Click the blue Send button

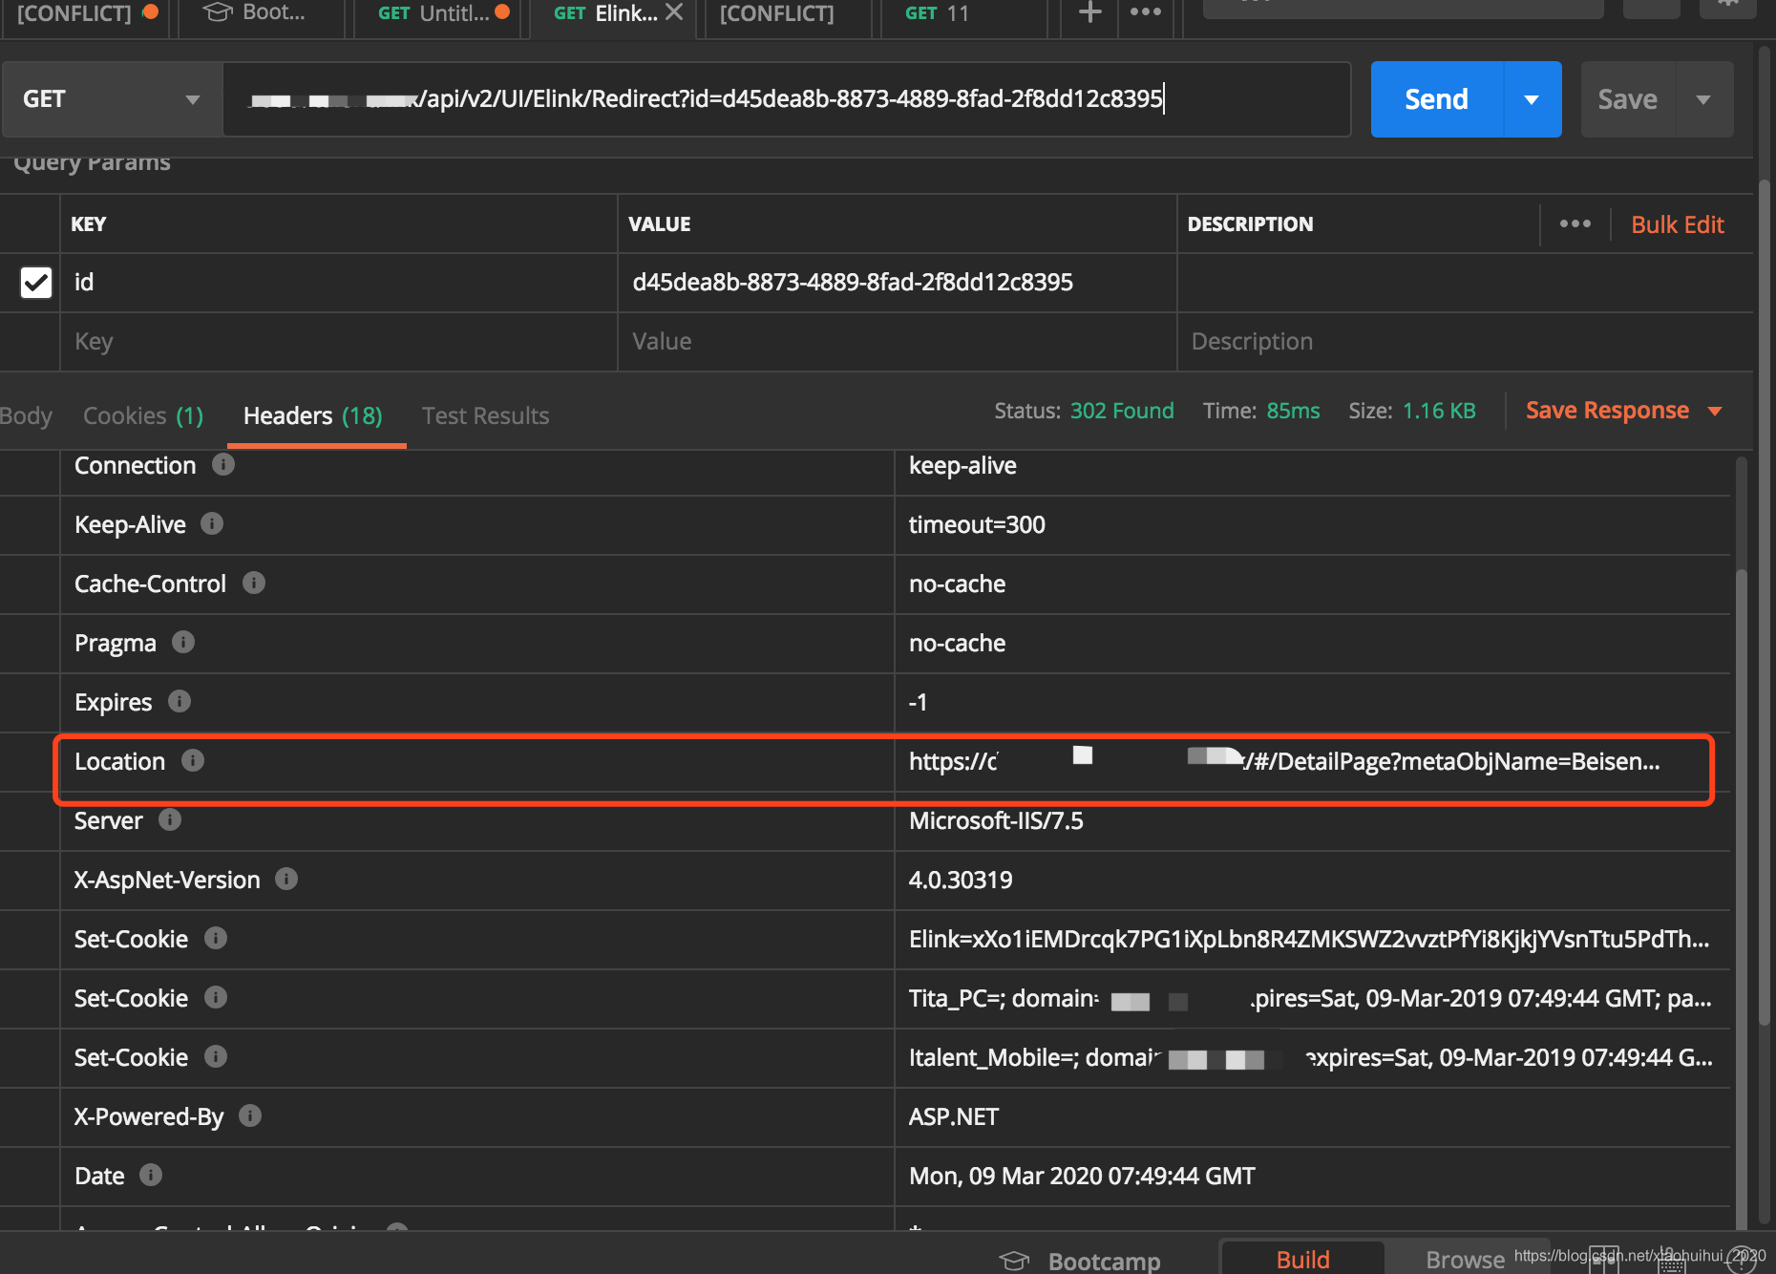[x=1437, y=99]
